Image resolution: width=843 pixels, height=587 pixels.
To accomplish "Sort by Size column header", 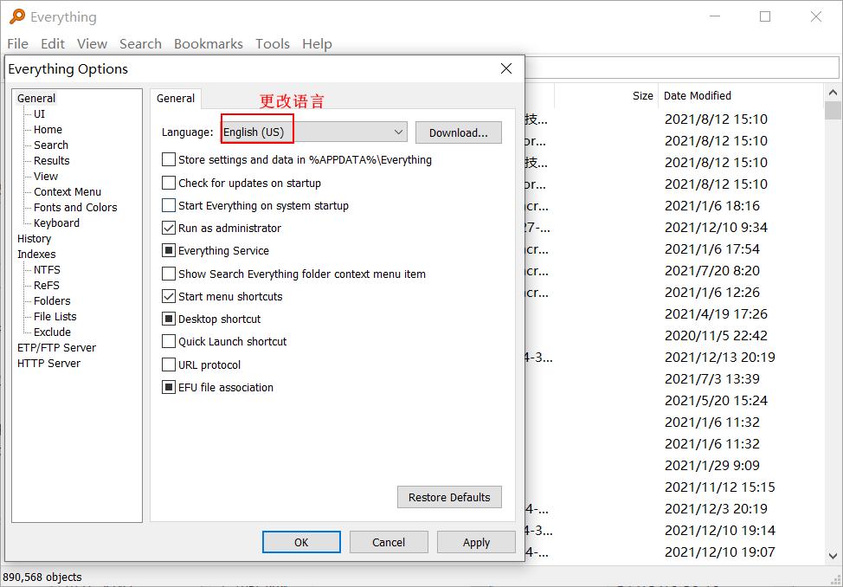I will 605,96.
